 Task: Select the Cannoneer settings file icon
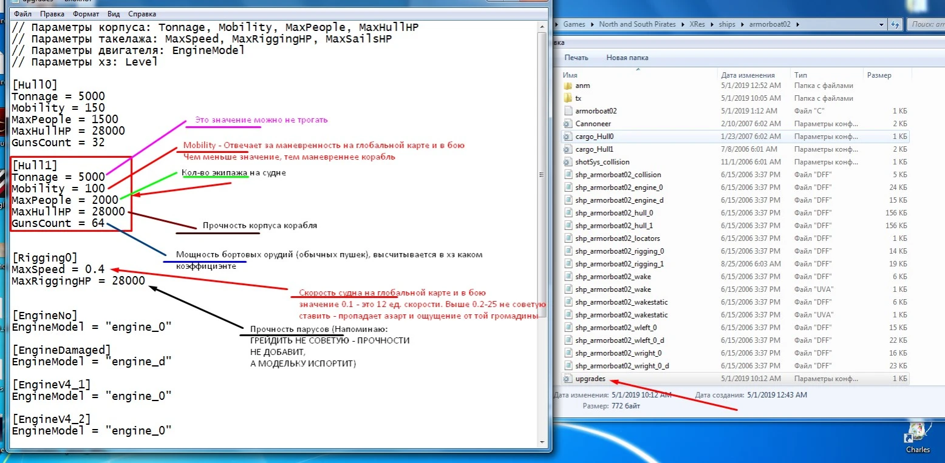568,124
